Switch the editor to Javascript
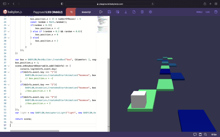Image resolution: width=220 pixels, height=137 pixels. coord(86,12)
